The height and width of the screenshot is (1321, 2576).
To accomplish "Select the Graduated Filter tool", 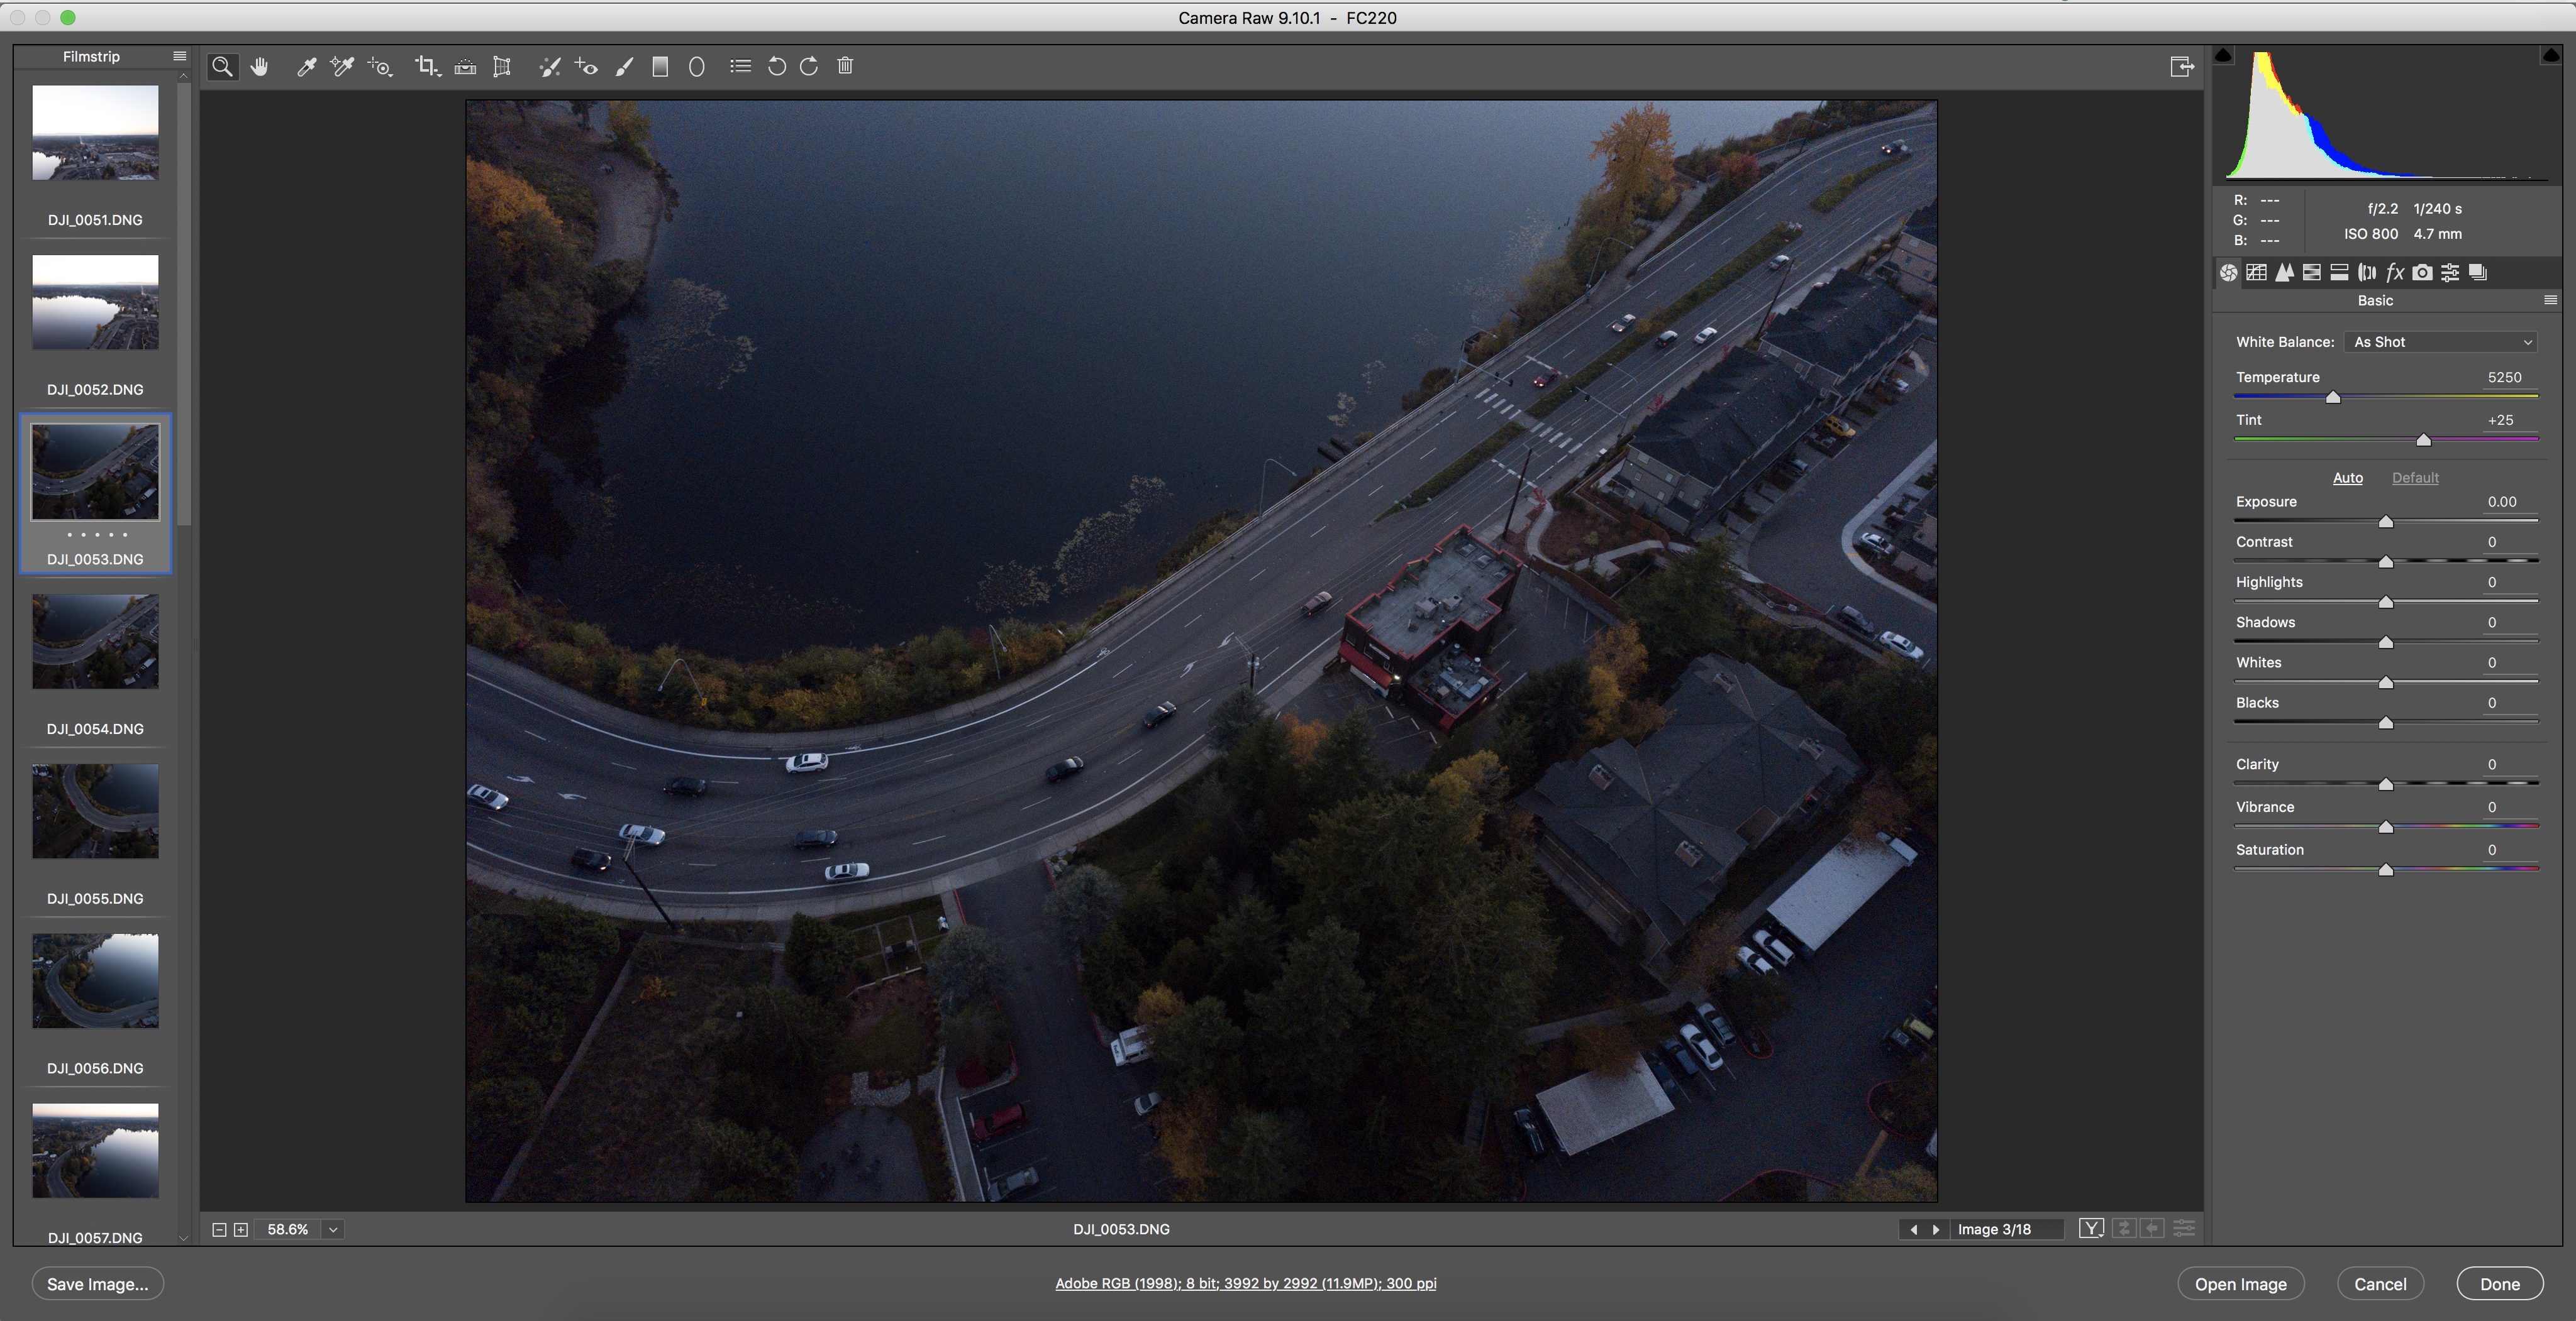I will pyautogui.click(x=660, y=66).
